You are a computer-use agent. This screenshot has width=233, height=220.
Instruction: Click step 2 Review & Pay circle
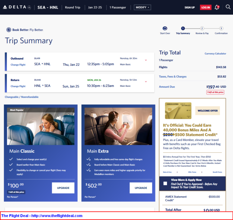(202, 29)
